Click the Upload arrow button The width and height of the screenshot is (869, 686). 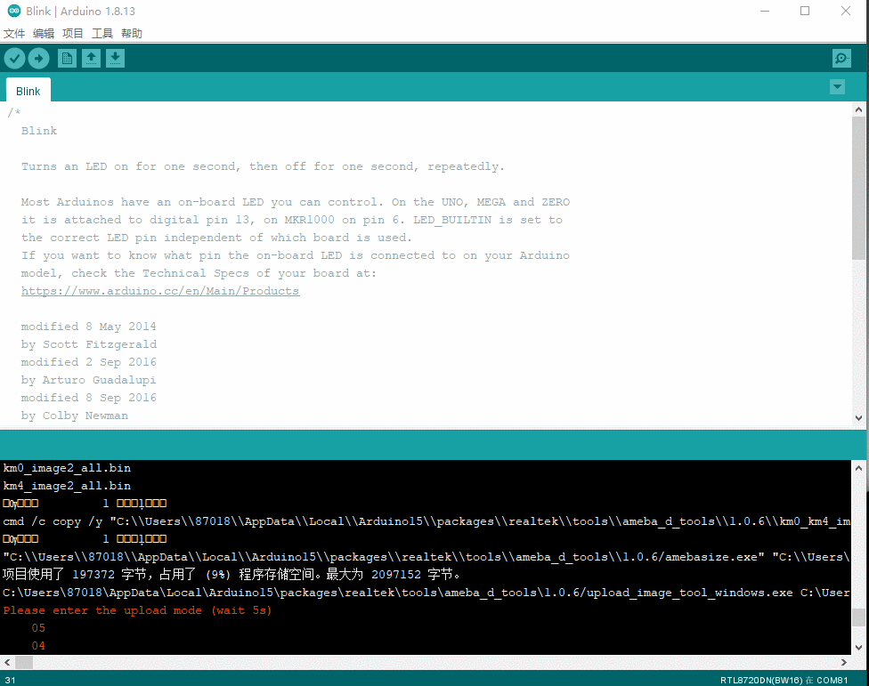(x=39, y=58)
